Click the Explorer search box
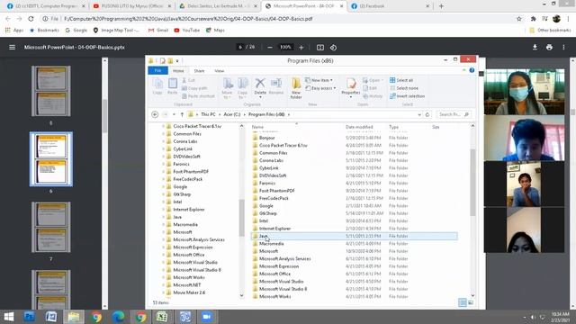 pos(454,114)
